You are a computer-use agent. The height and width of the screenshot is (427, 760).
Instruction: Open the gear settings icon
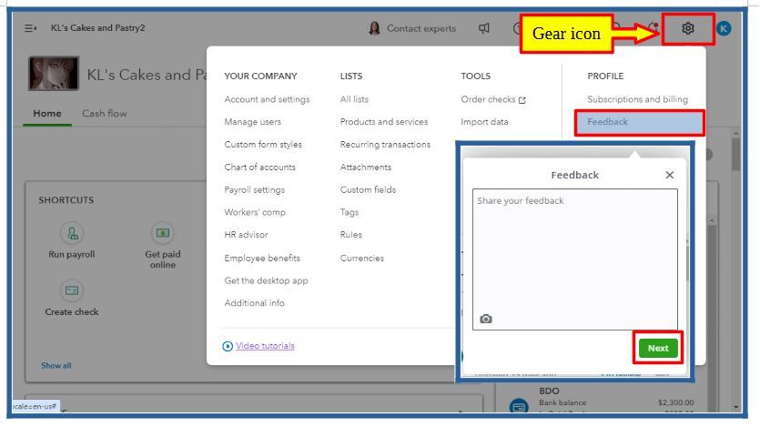point(687,28)
